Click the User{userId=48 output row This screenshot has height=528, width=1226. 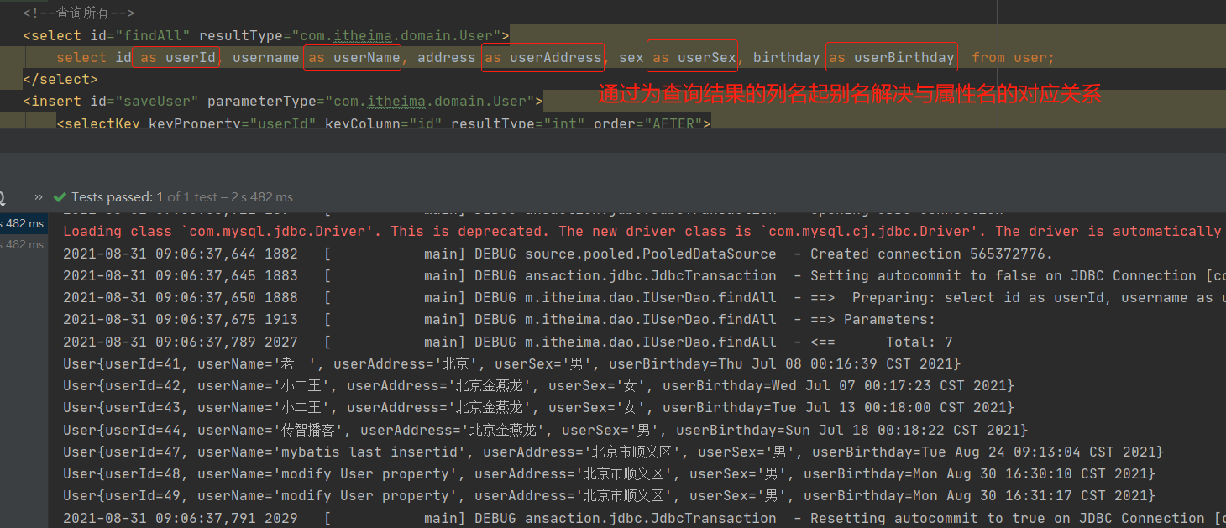[x=609, y=473]
